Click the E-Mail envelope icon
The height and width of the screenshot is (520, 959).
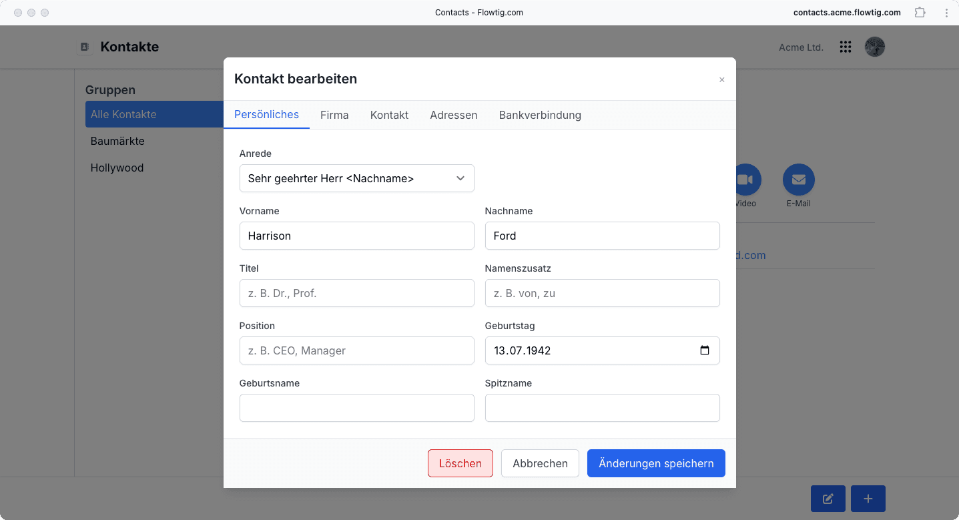click(798, 180)
